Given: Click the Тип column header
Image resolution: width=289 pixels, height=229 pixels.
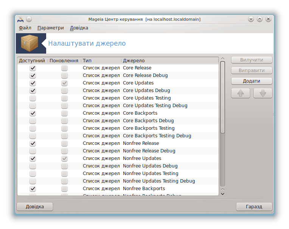Looking at the screenshot, I should 101,61.
